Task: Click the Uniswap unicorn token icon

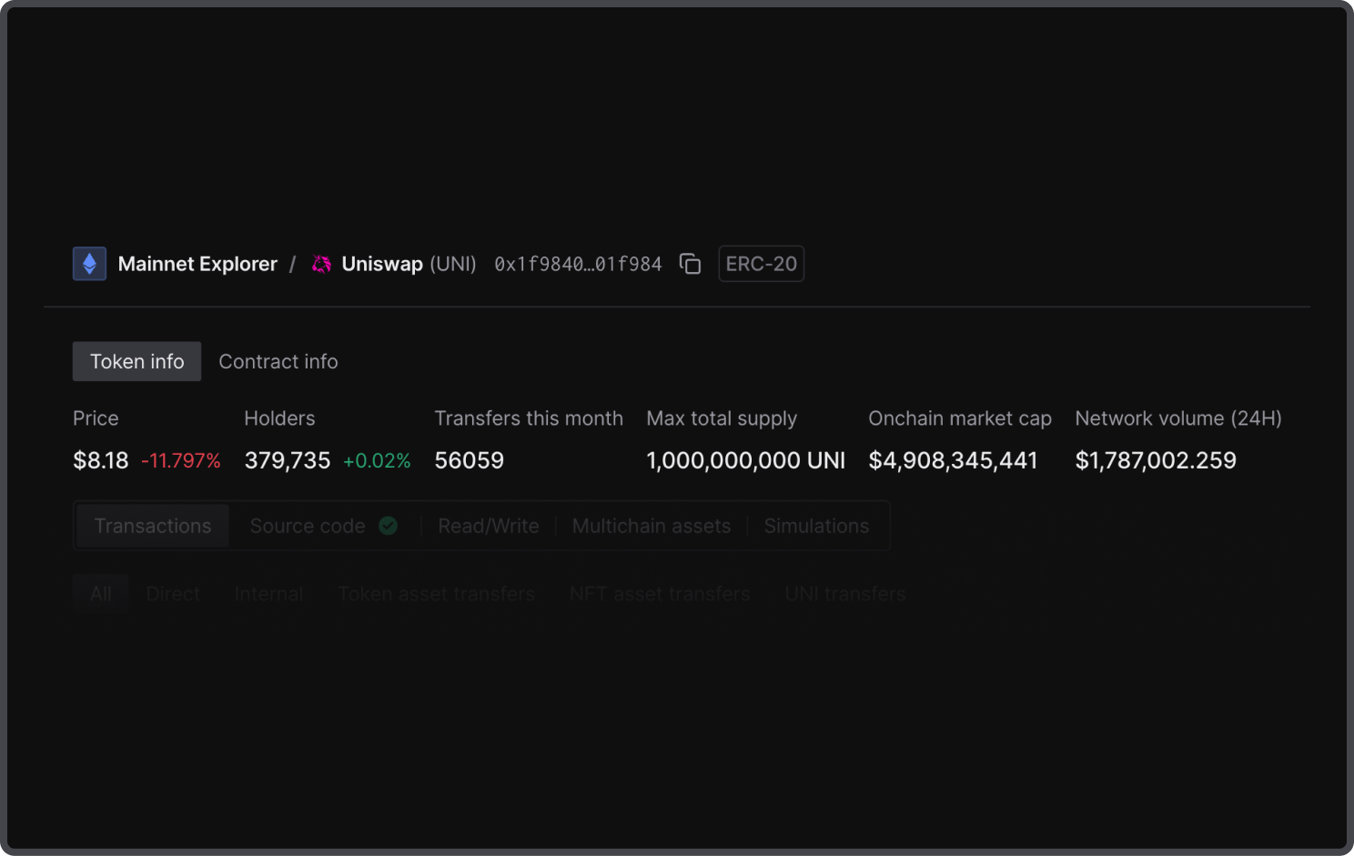Action: (x=321, y=264)
